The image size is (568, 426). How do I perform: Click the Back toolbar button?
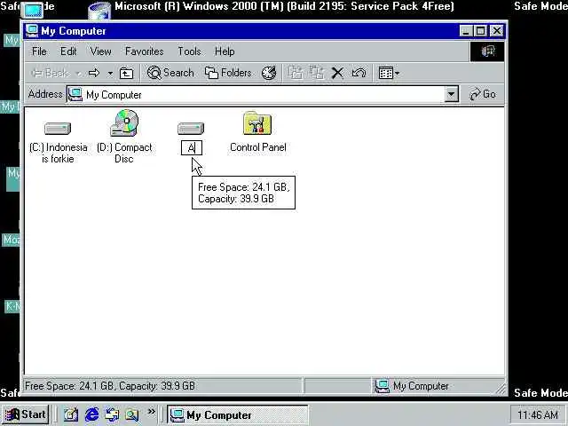click(x=50, y=73)
